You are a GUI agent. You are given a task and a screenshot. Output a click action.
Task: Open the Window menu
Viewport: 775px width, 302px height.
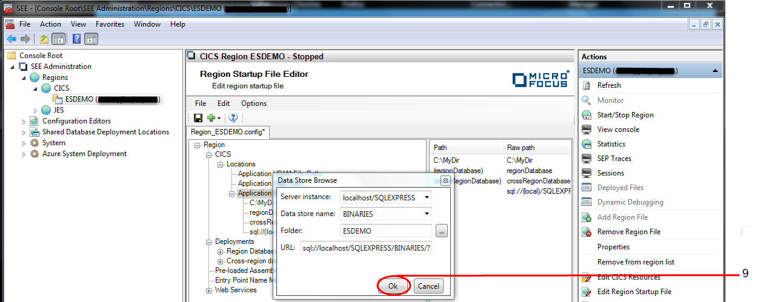pyautogui.click(x=147, y=24)
